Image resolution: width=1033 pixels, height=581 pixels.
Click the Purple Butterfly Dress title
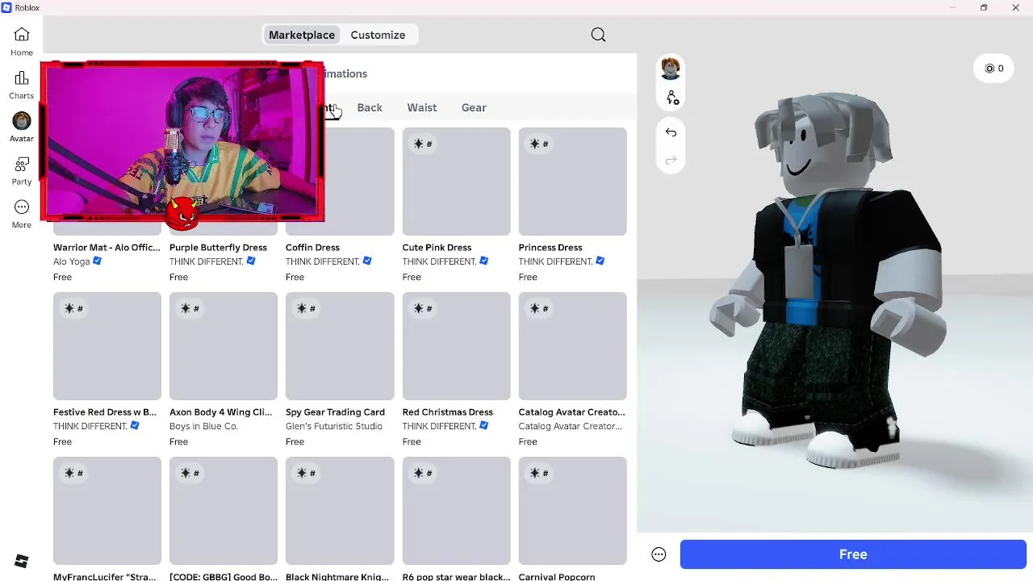point(218,248)
